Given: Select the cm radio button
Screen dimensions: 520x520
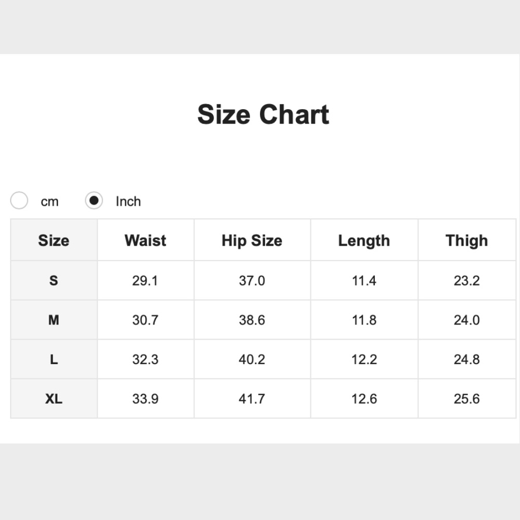Looking at the screenshot, I should coord(19,201).
